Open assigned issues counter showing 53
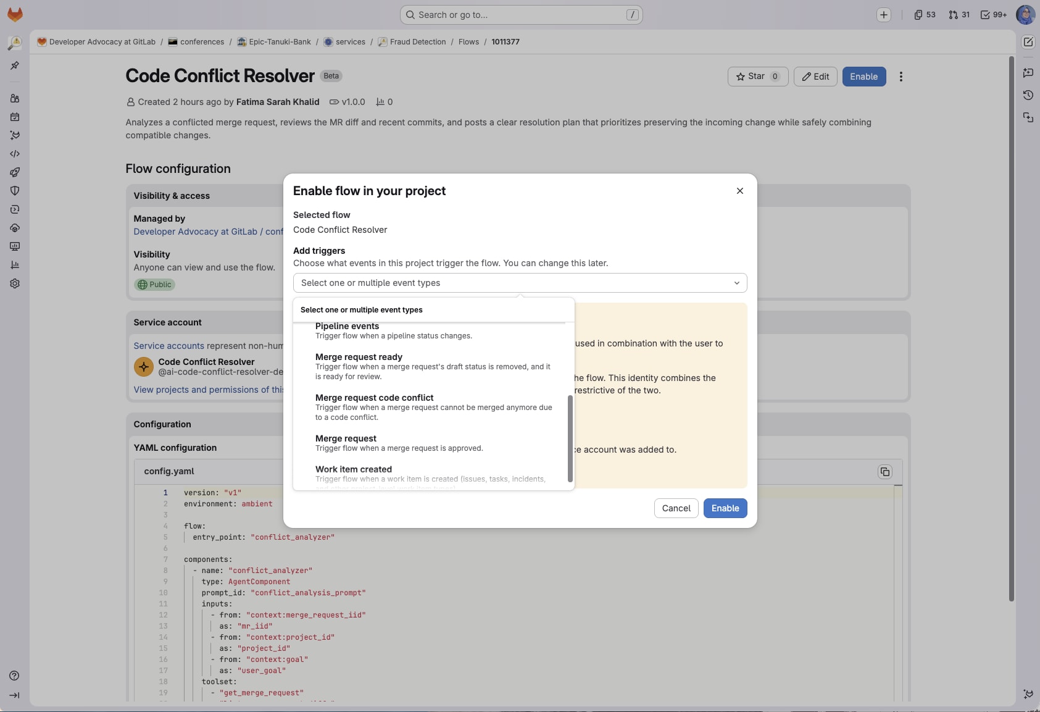Viewport: 1040px width, 712px height. click(x=925, y=15)
